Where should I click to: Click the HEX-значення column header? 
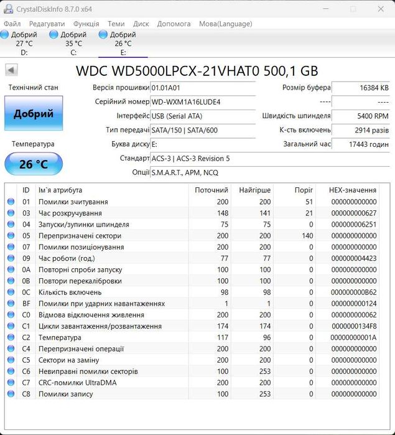click(x=348, y=190)
